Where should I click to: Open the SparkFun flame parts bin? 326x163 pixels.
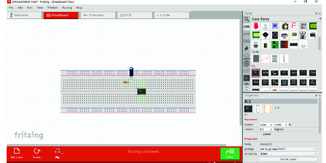pos(247,48)
